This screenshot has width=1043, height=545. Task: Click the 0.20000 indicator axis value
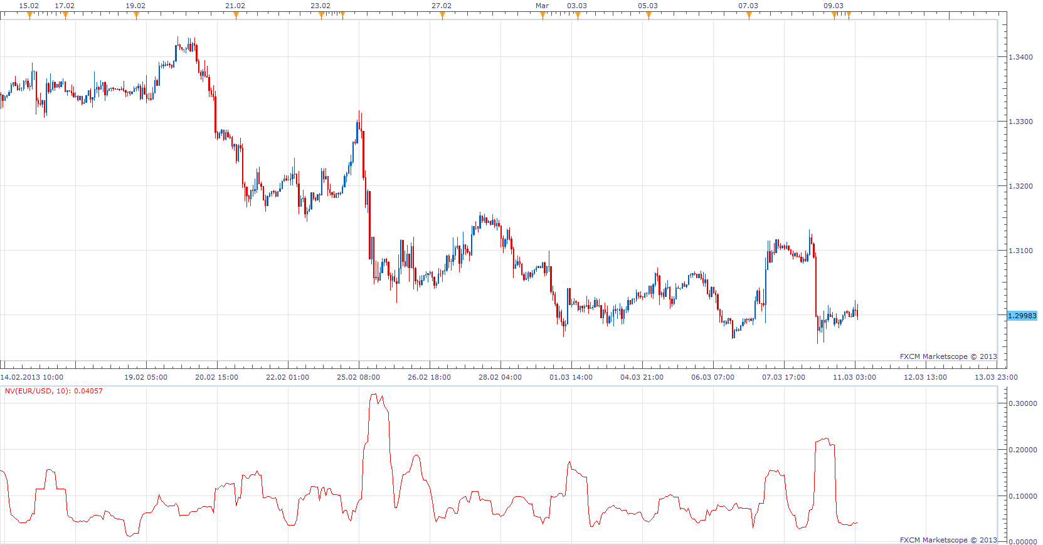(x=1022, y=450)
